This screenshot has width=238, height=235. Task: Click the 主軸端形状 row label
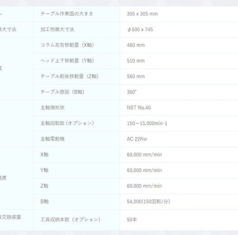coord(52,108)
